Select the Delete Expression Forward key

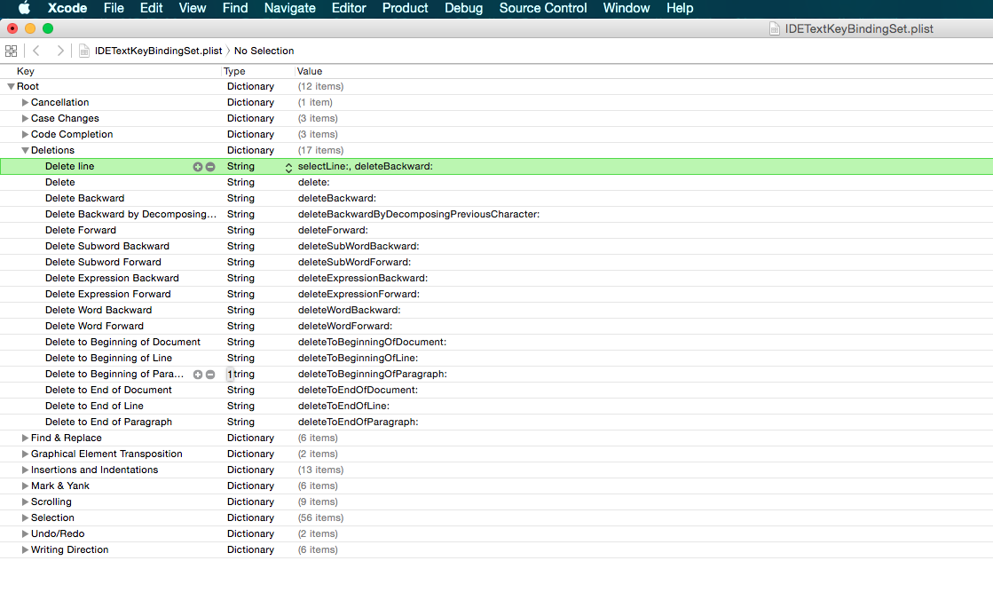pos(108,294)
